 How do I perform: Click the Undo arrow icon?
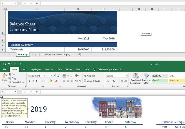(x=9, y=64)
